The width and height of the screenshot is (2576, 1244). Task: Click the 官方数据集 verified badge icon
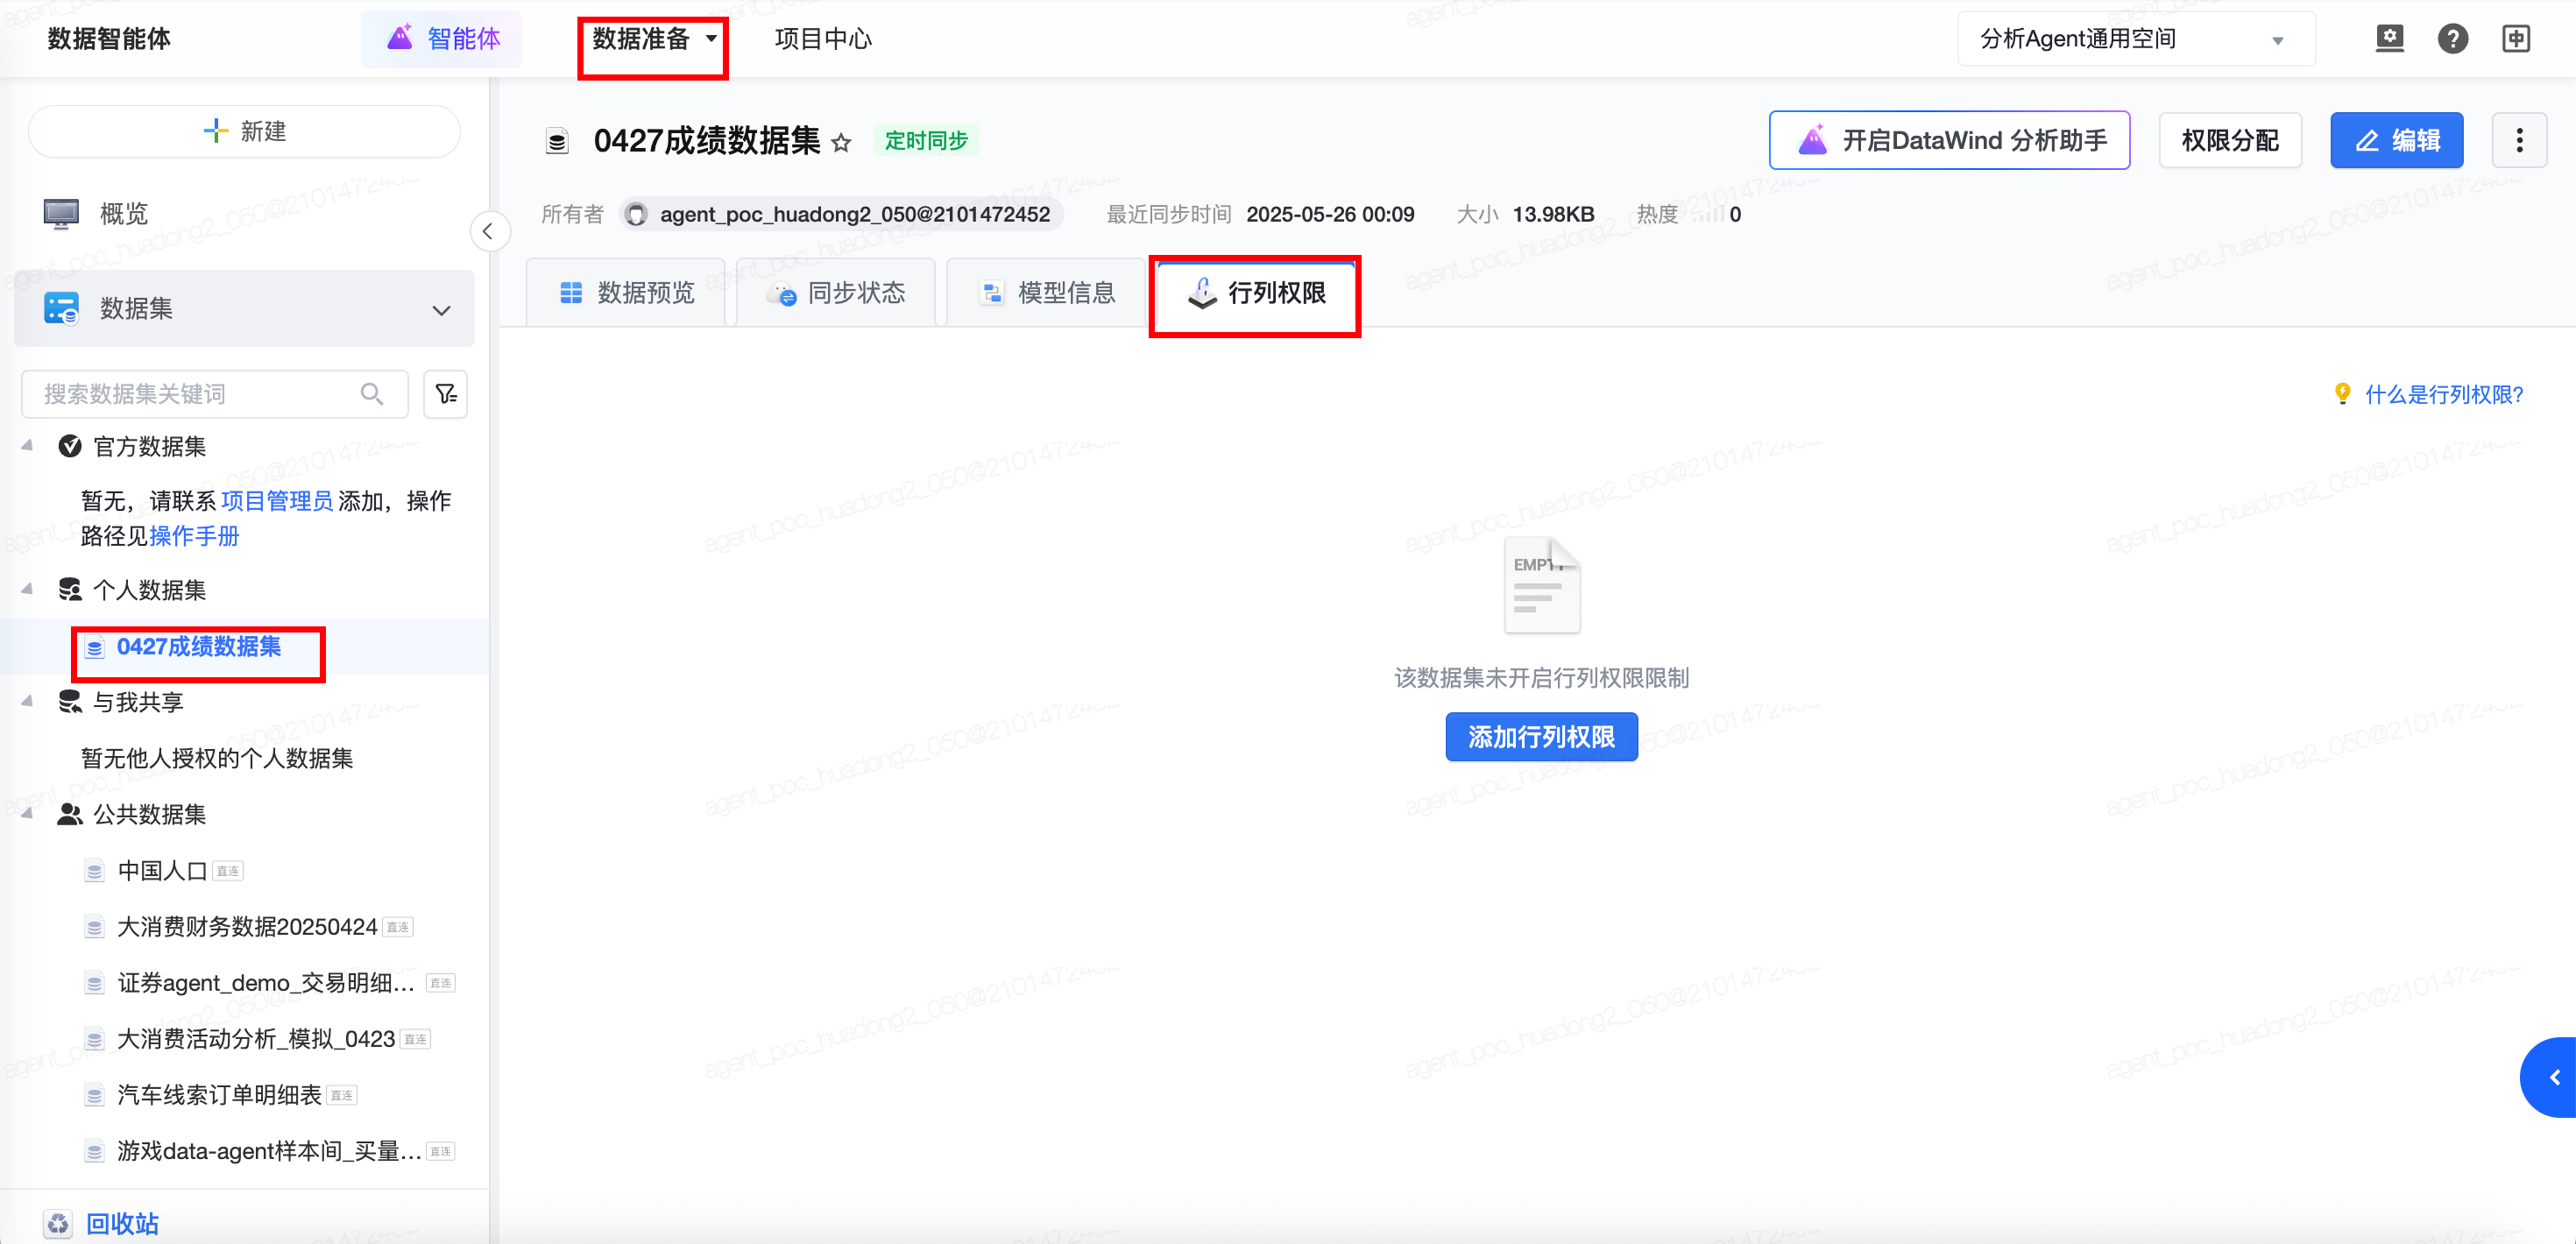(69, 446)
